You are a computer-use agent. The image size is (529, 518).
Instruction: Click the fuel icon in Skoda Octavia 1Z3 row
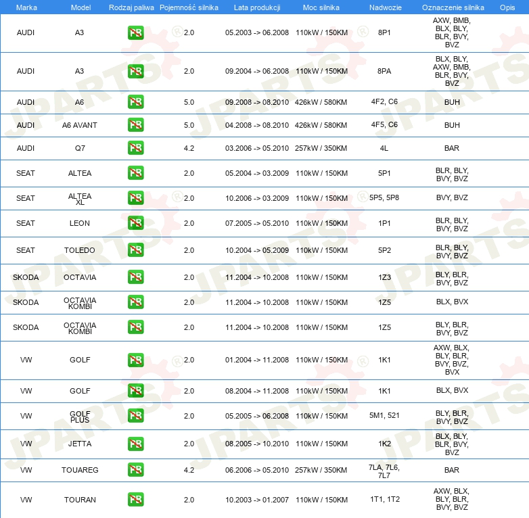pyautogui.click(x=135, y=277)
